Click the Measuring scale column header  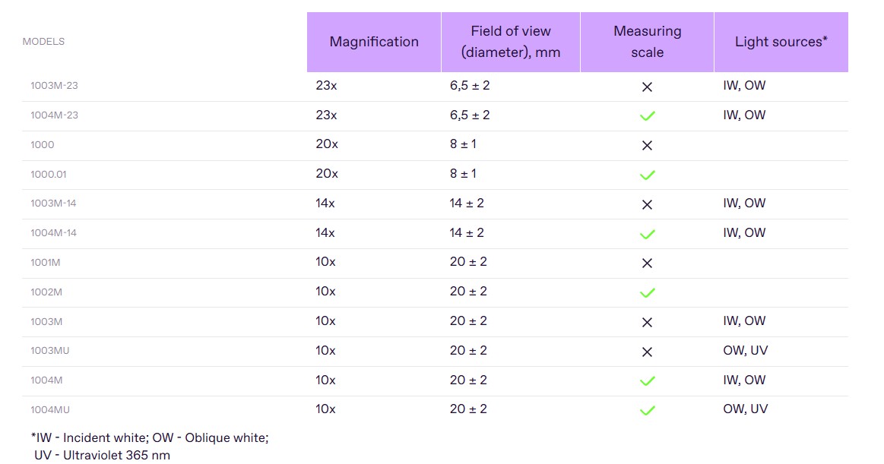tap(647, 42)
